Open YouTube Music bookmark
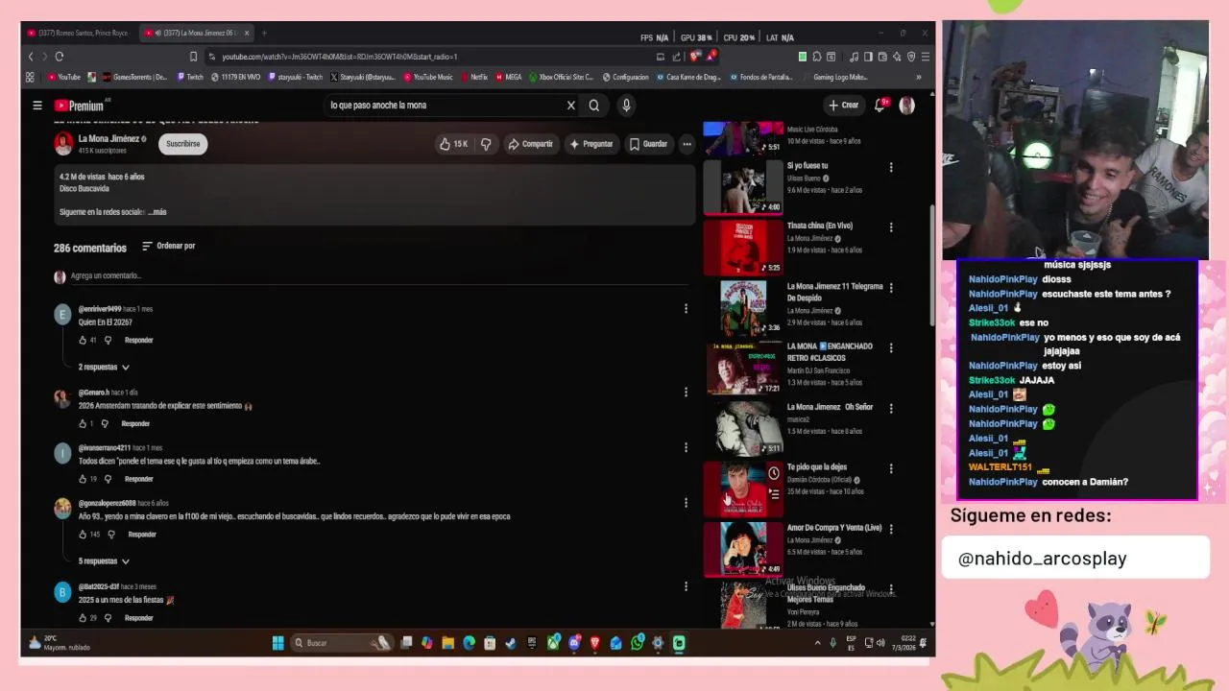Image resolution: width=1229 pixels, height=691 pixels. coord(428,77)
